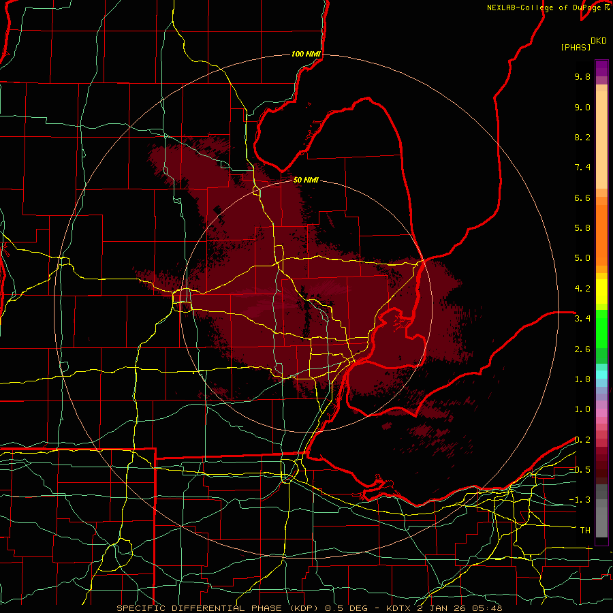
Task: Pick the pale peach color bar segment
Action: tap(601, 140)
